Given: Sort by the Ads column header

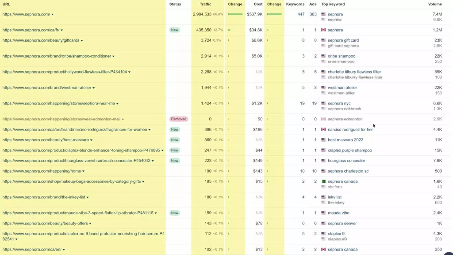Looking at the screenshot, I should [x=313, y=4].
